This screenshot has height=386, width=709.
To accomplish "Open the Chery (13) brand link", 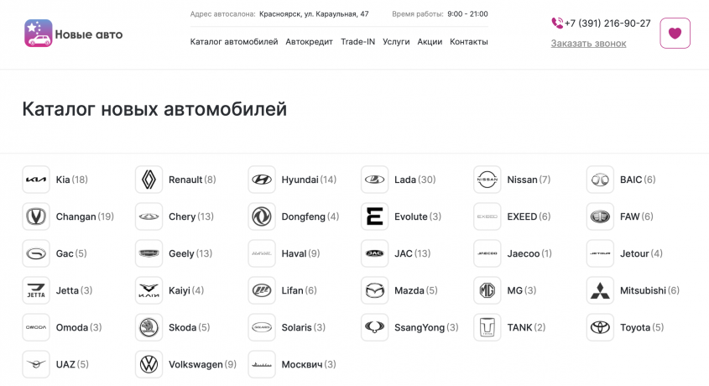I will (x=190, y=216).
